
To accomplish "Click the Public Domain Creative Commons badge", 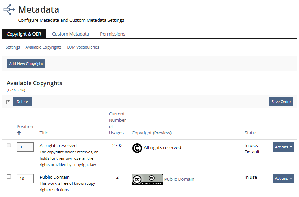I will (147, 179).
